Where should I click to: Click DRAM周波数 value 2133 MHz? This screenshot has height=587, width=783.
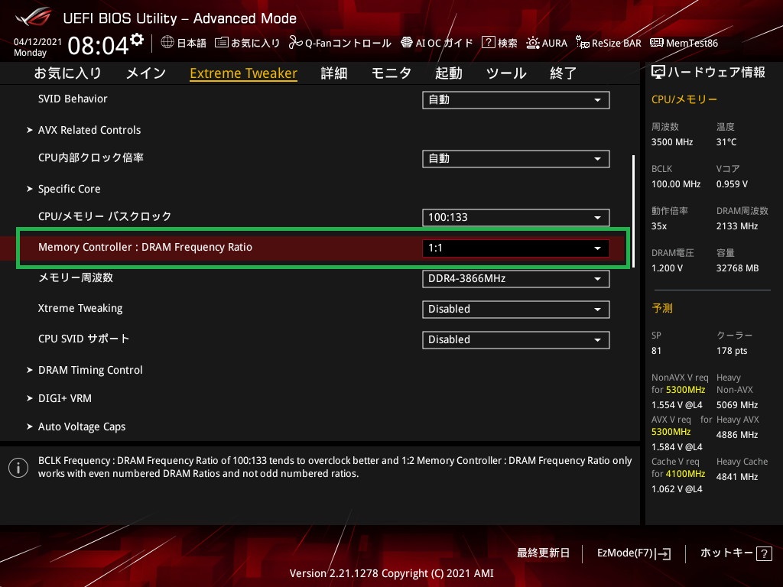[737, 226]
